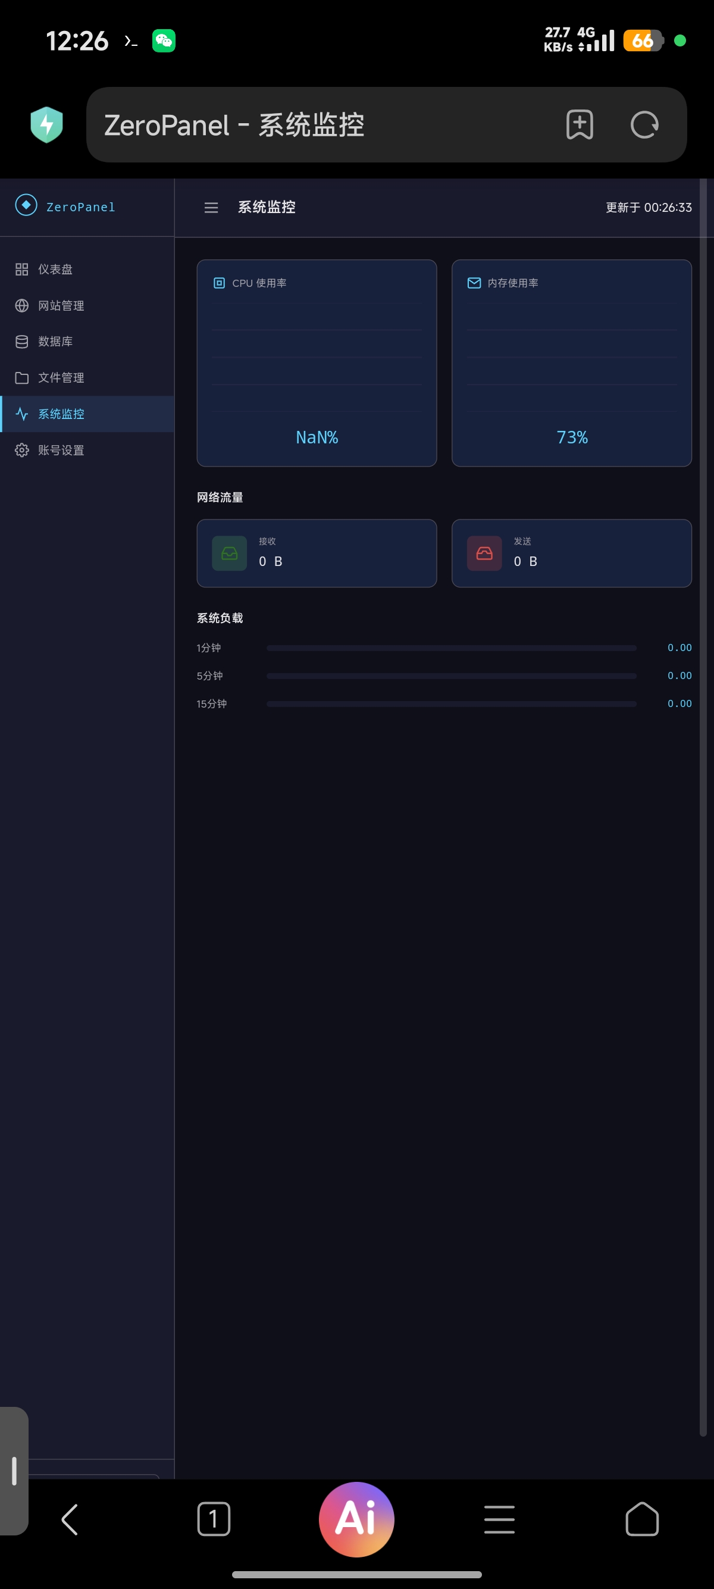
Task: Click the red 发送 outbox icon
Action: 485,553
